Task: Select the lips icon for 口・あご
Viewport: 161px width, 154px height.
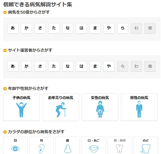Action: coord(94,149)
